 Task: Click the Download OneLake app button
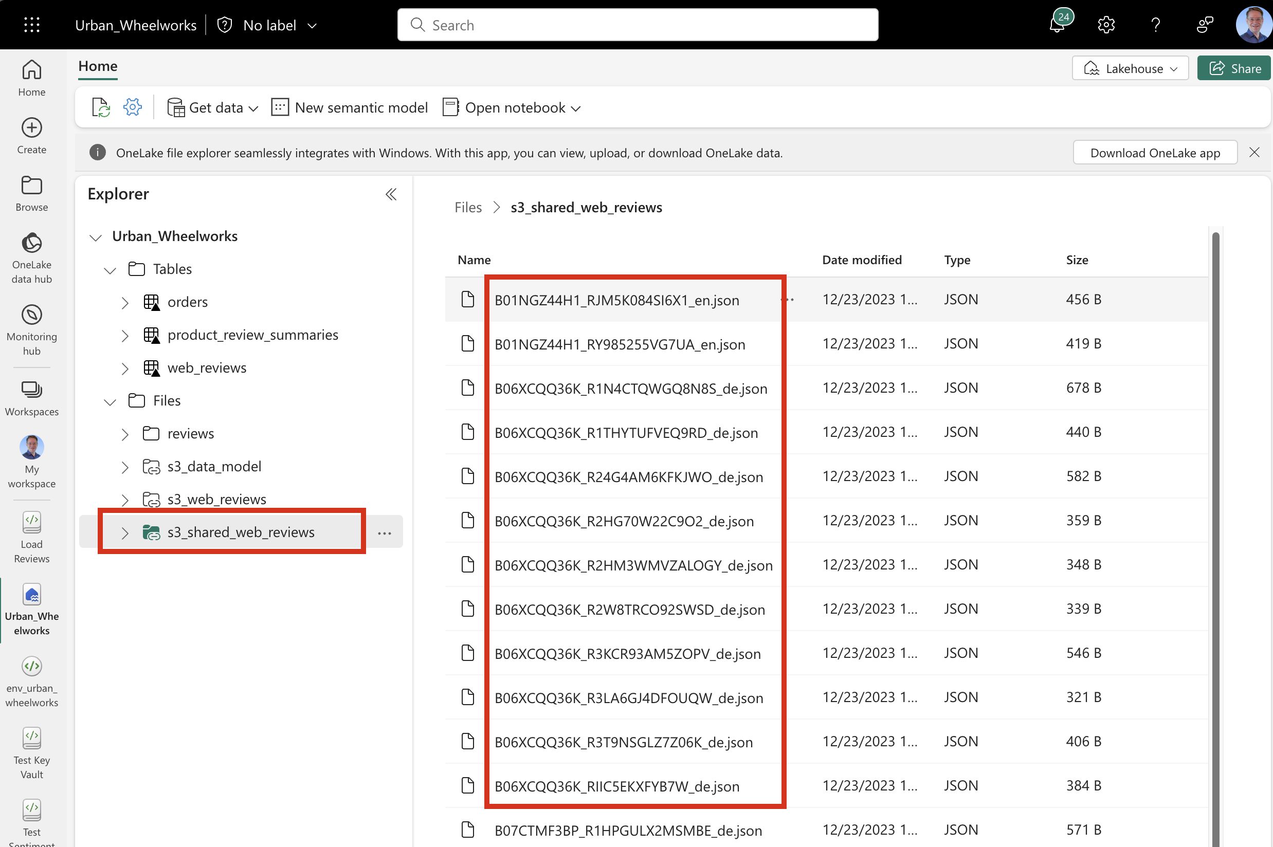coord(1155,153)
